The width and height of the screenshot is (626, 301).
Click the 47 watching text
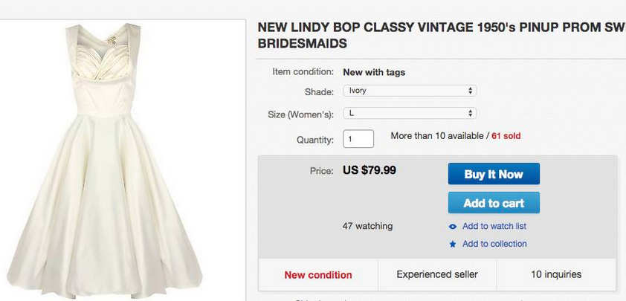(367, 226)
